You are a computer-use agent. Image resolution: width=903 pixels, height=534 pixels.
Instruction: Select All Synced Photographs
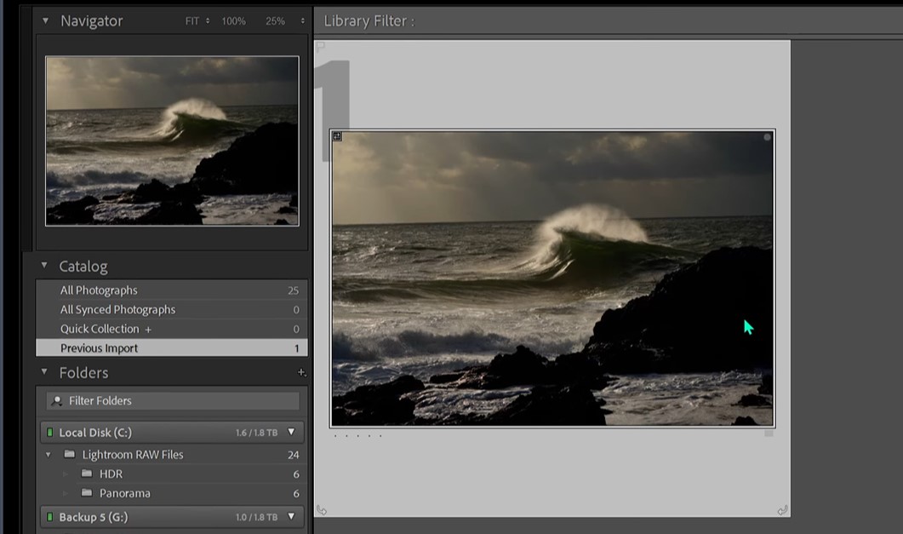172,310
